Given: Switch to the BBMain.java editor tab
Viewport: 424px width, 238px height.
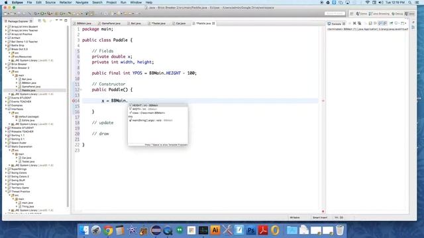Looking at the screenshot, I should (82, 24).
